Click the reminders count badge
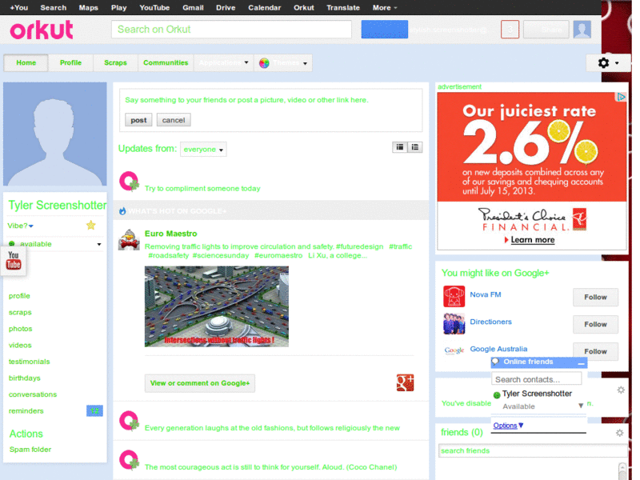The image size is (640, 480). coord(94,410)
